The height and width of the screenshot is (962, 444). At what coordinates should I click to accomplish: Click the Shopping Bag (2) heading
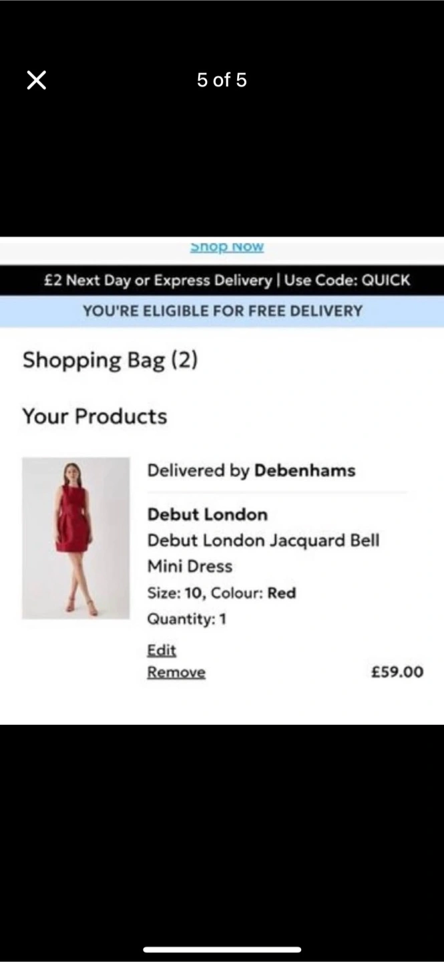tap(110, 361)
